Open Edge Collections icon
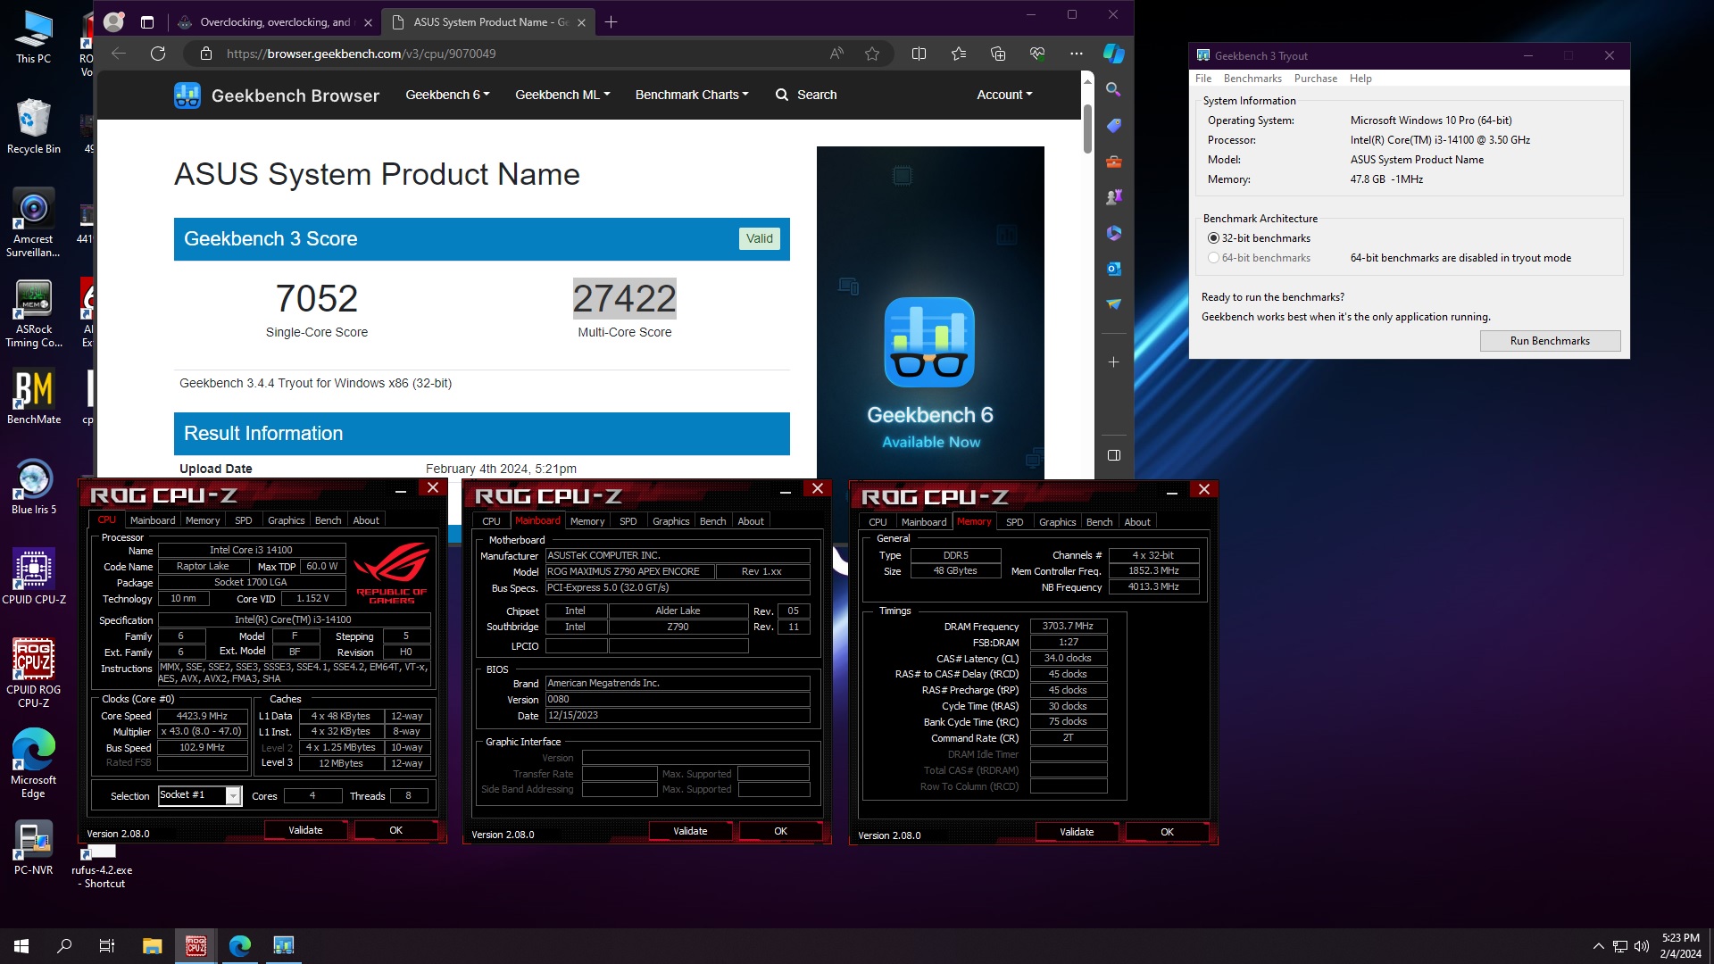This screenshot has height=964, width=1714. pyautogui.click(x=998, y=54)
